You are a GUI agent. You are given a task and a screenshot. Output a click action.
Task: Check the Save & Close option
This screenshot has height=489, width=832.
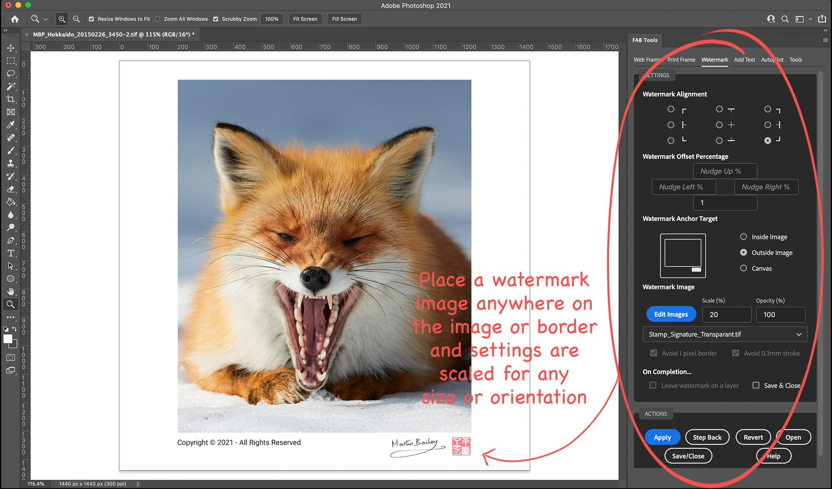click(x=756, y=385)
